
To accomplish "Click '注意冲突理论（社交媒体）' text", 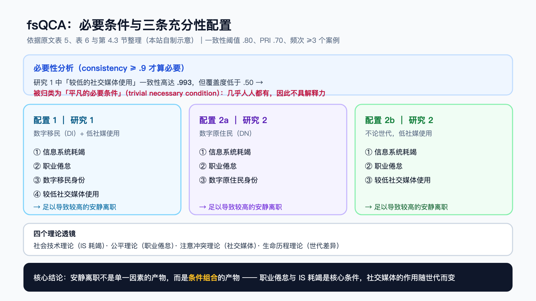I will [219, 246].
